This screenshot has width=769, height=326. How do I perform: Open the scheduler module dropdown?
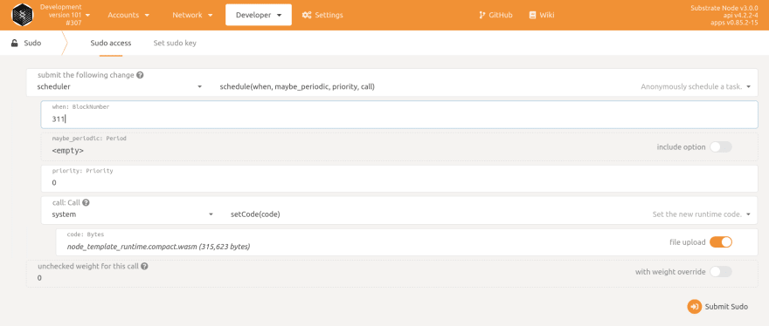[x=120, y=86]
